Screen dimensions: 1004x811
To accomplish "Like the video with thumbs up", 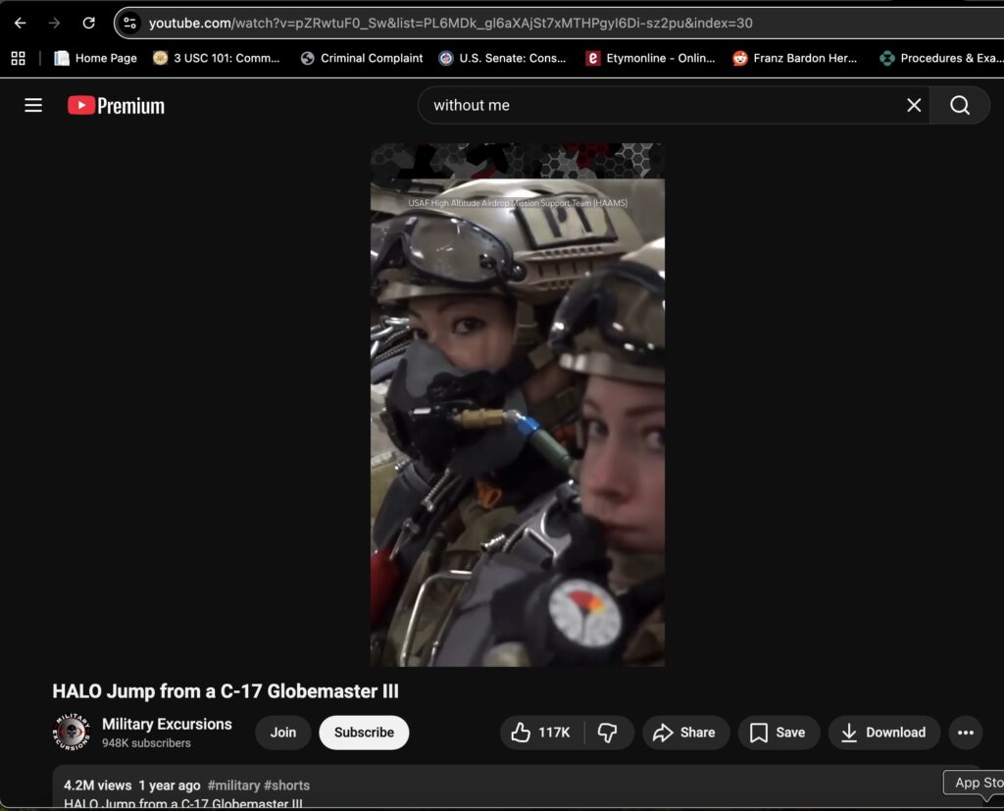I will click(x=542, y=733).
